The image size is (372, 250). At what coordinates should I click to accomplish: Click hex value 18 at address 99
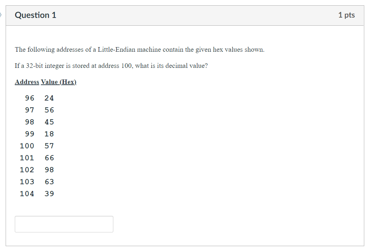point(49,134)
